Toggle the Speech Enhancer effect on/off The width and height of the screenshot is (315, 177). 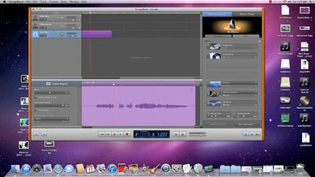point(208,94)
